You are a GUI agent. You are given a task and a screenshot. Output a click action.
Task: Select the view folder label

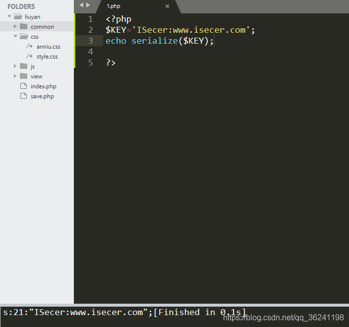pos(37,76)
